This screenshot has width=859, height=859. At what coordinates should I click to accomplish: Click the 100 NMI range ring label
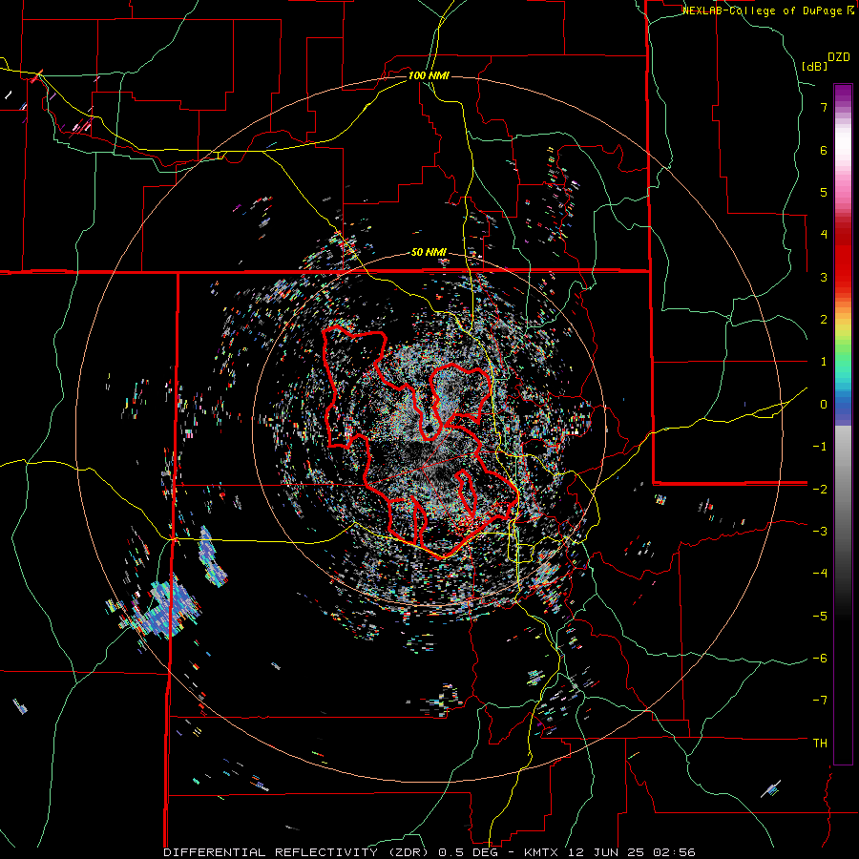point(429,75)
